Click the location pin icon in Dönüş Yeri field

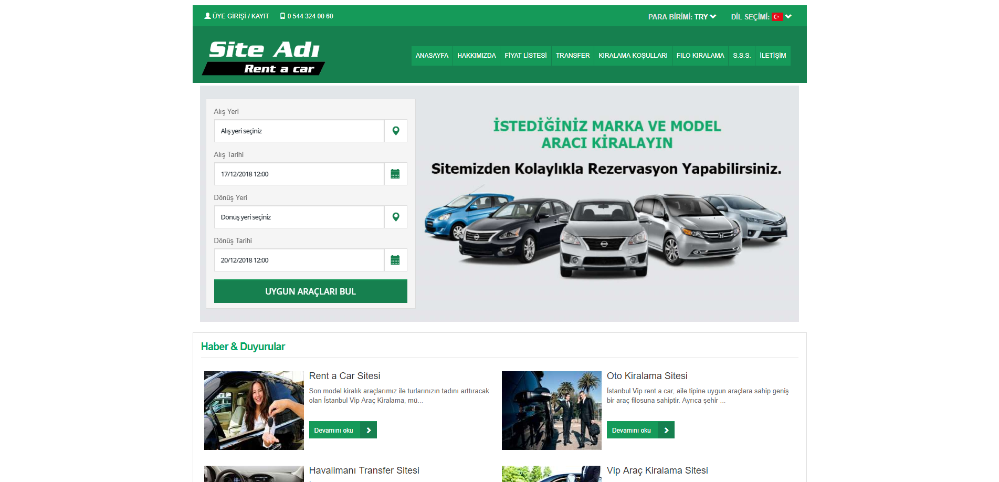(396, 217)
